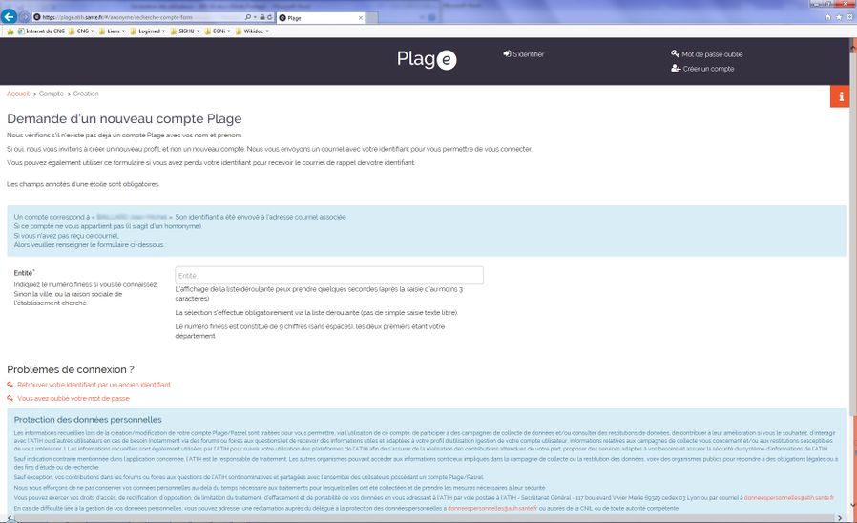This screenshot has height=523, width=857.
Task: Open the orange information side button
Action: [840, 96]
